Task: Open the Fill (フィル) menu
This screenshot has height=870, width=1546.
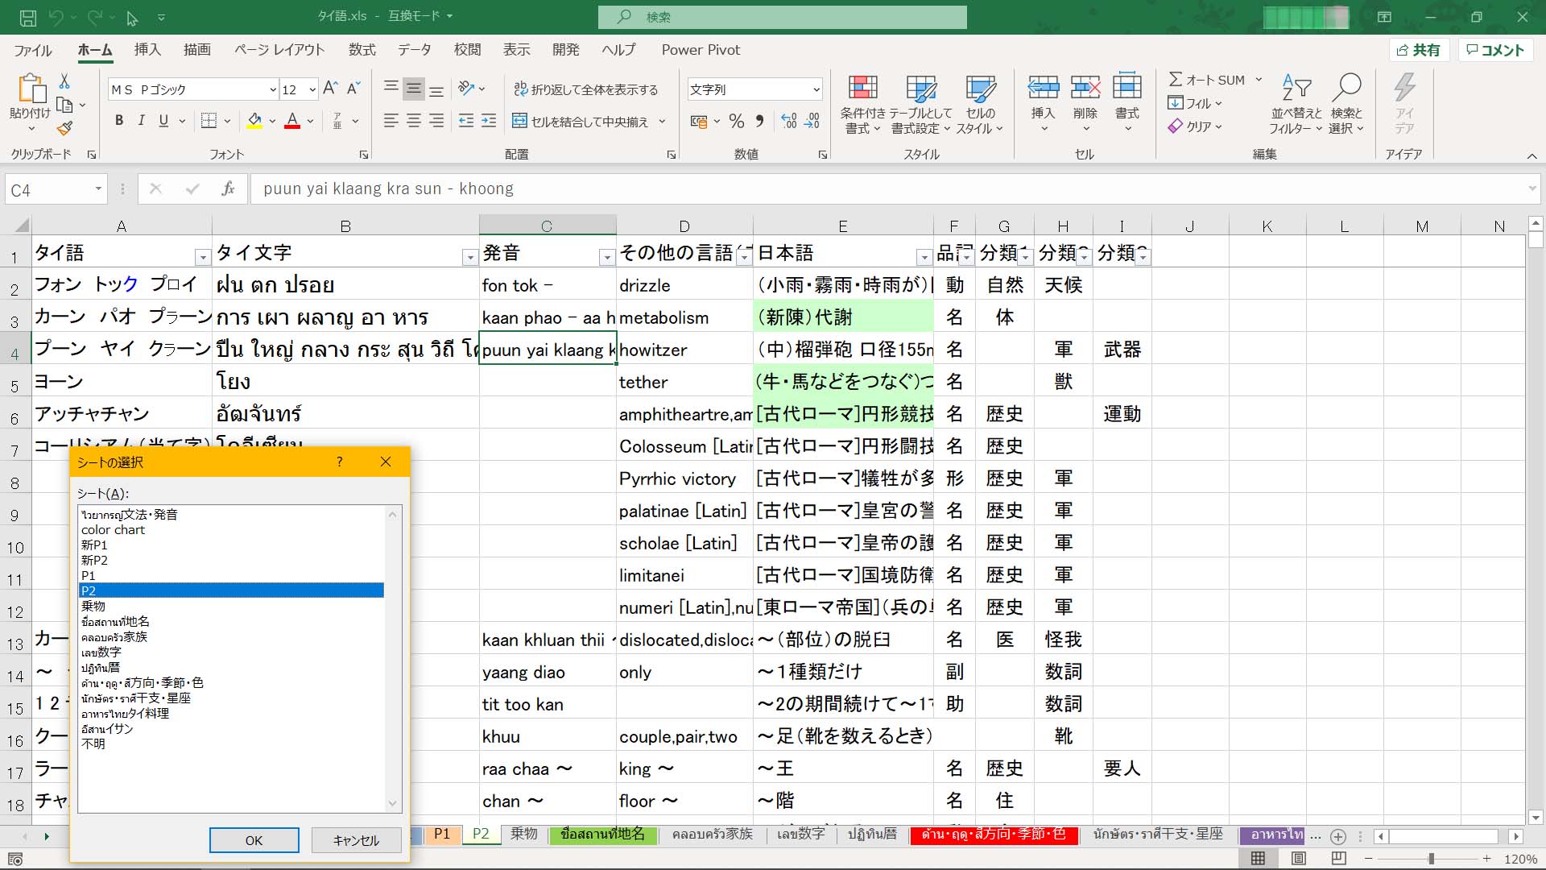Action: coord(1195,103)
